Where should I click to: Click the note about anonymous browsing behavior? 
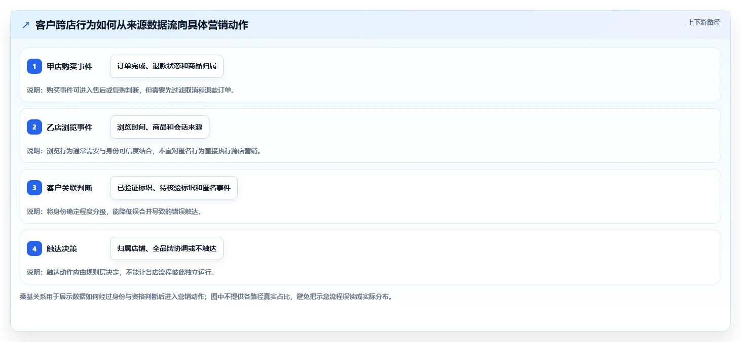[144, 151]
